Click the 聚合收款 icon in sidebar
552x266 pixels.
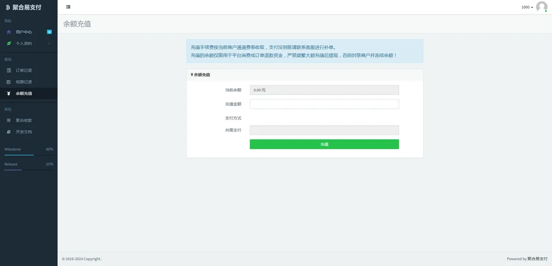(x=9, y=120)
